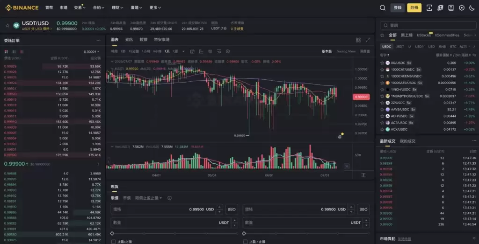Image resolution: width=479 pixels, height=244 pixels.
Task: Show bids-only order book view
Action: click(14, 52)
